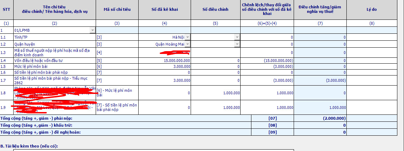Image resolution: width=404 pixels, height=151 pixels.
Task: Click Lý do cell in row 1.9
Action: (x=372, y=107)
